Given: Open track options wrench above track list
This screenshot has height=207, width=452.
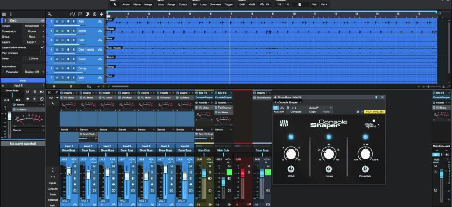Looking at the screenshot, I should [x=50, y=14].
